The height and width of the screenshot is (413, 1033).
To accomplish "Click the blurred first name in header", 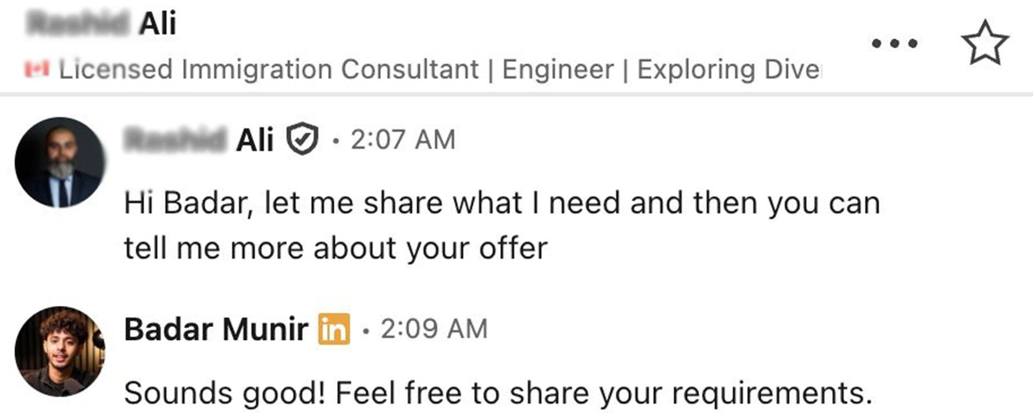I will click(x=79, y=25).
